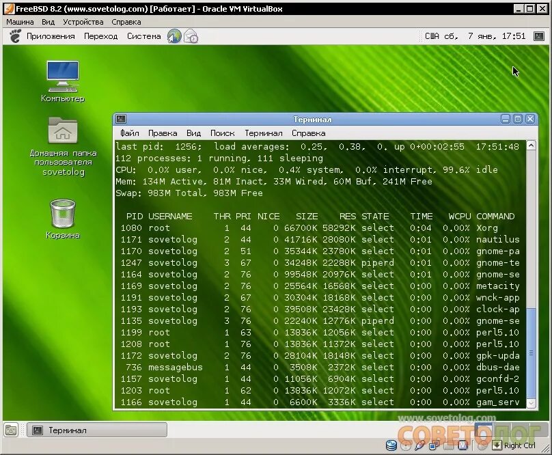Launch the web browser globe icon
Viewport: 552px width, 455px height.
[174, 36]
